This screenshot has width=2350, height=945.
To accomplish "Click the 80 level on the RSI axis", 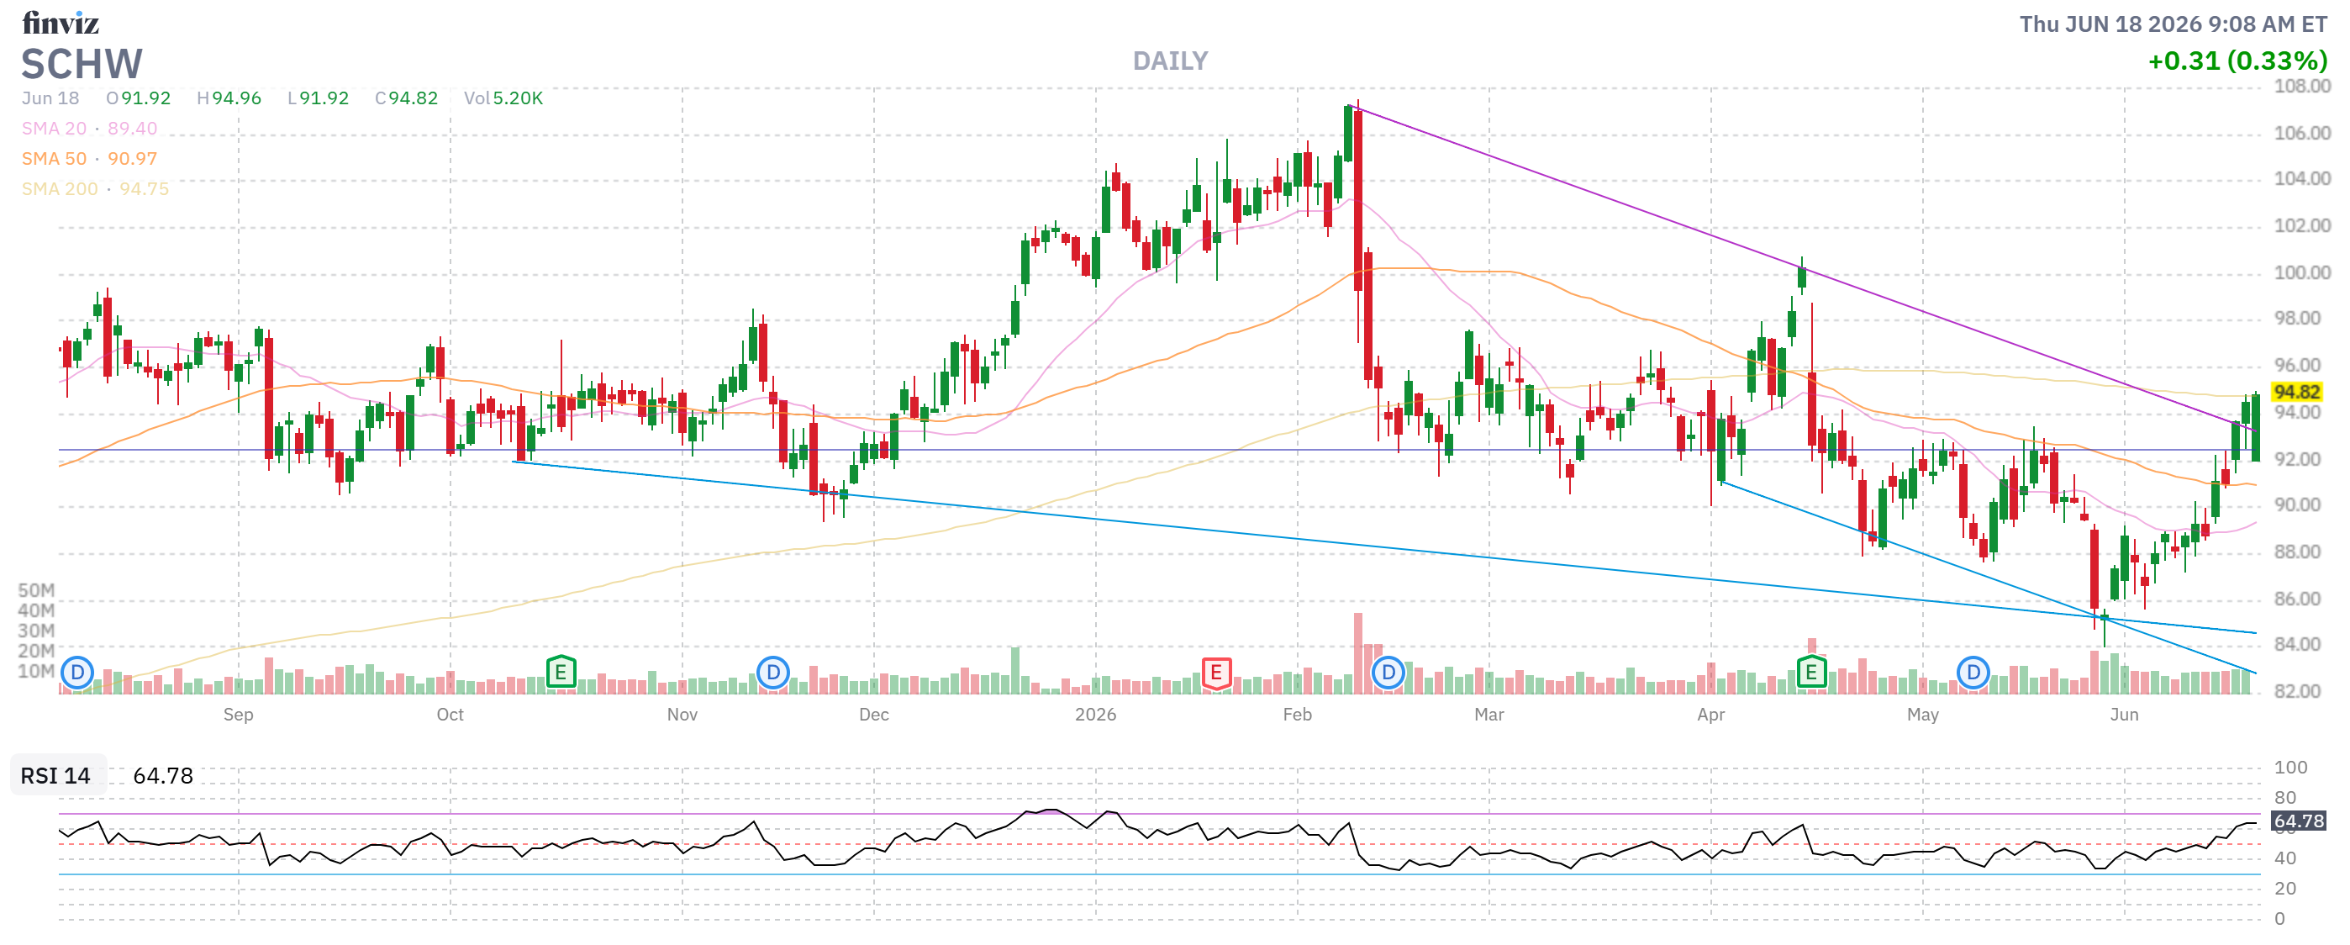I will tap(2285, 798).
